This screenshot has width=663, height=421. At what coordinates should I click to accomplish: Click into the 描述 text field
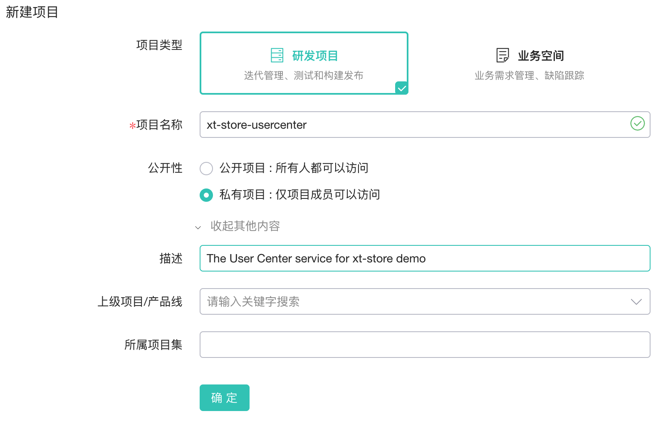(x=424, y=259)
